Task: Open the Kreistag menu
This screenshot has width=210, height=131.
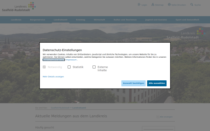Action: (80, 20)
